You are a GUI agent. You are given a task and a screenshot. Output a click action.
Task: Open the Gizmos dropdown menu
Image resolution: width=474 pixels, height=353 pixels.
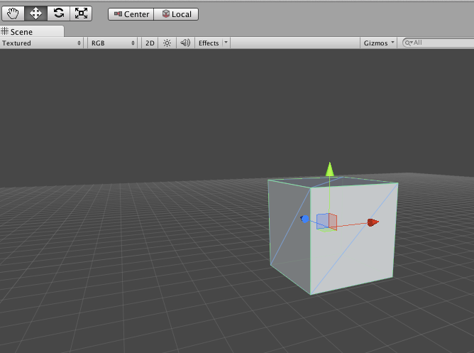pyautogui.click(x=379, y=43)
